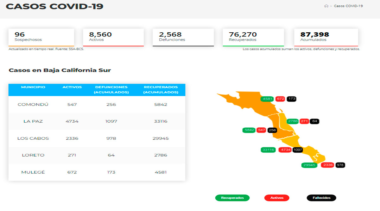
Task: Toggle the Recuperados map legend
Action: (232, 198)
